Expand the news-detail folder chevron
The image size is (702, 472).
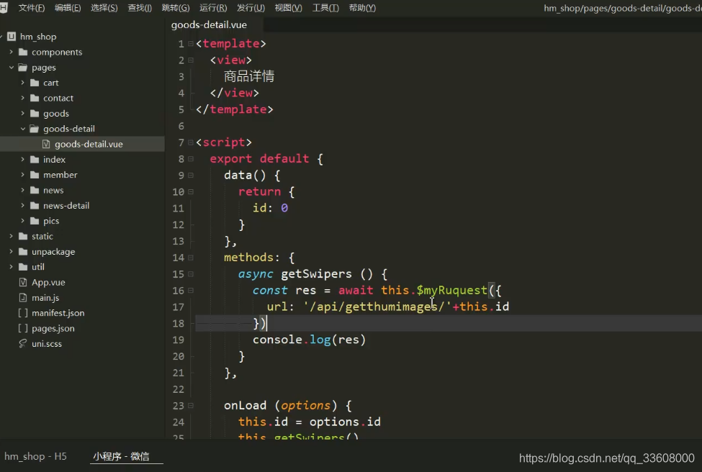tap(23, 205)
